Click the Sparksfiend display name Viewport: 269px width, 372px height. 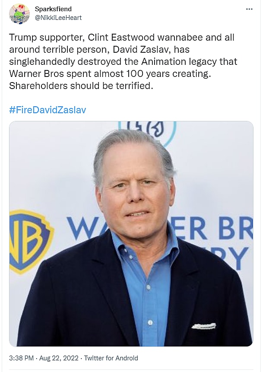click(53, 9)
